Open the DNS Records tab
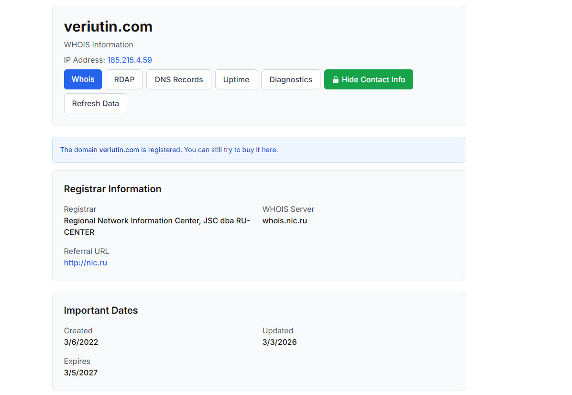Image resolution: width=572 pixels, height=395 pixels. point(179,79)
